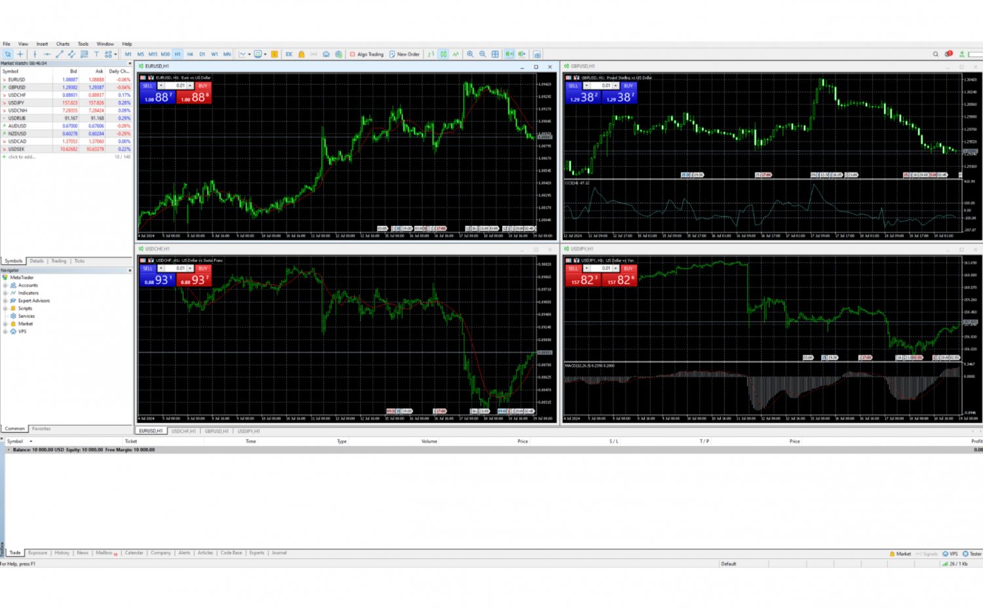Toggle the chart auto scroll icon
983x609 pixels.
coord(509,54)
